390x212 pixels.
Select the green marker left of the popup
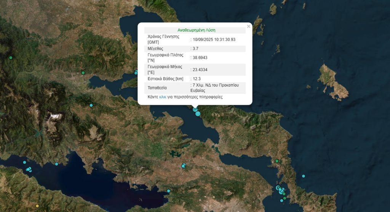[x=83, y=73]
